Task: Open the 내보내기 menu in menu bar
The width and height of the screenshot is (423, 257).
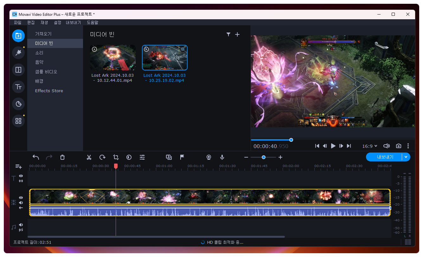Action: tap(73, 22)
